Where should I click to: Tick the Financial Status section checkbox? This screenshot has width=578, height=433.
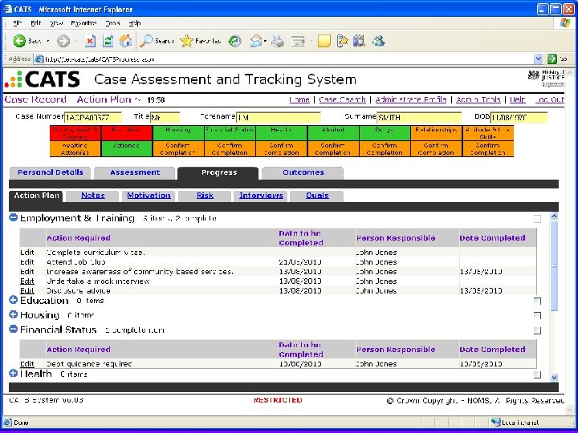[x=537, y=330]
